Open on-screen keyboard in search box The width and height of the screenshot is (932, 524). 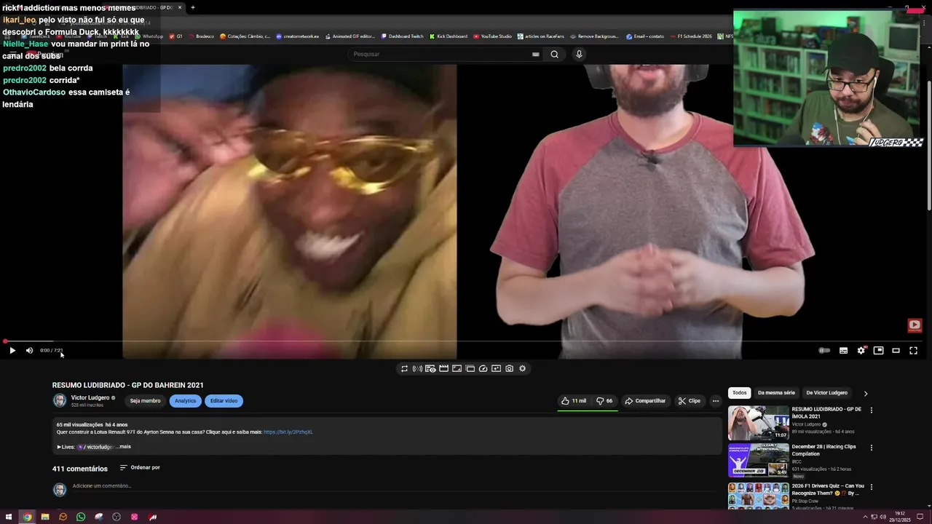(x=535, y=54)
